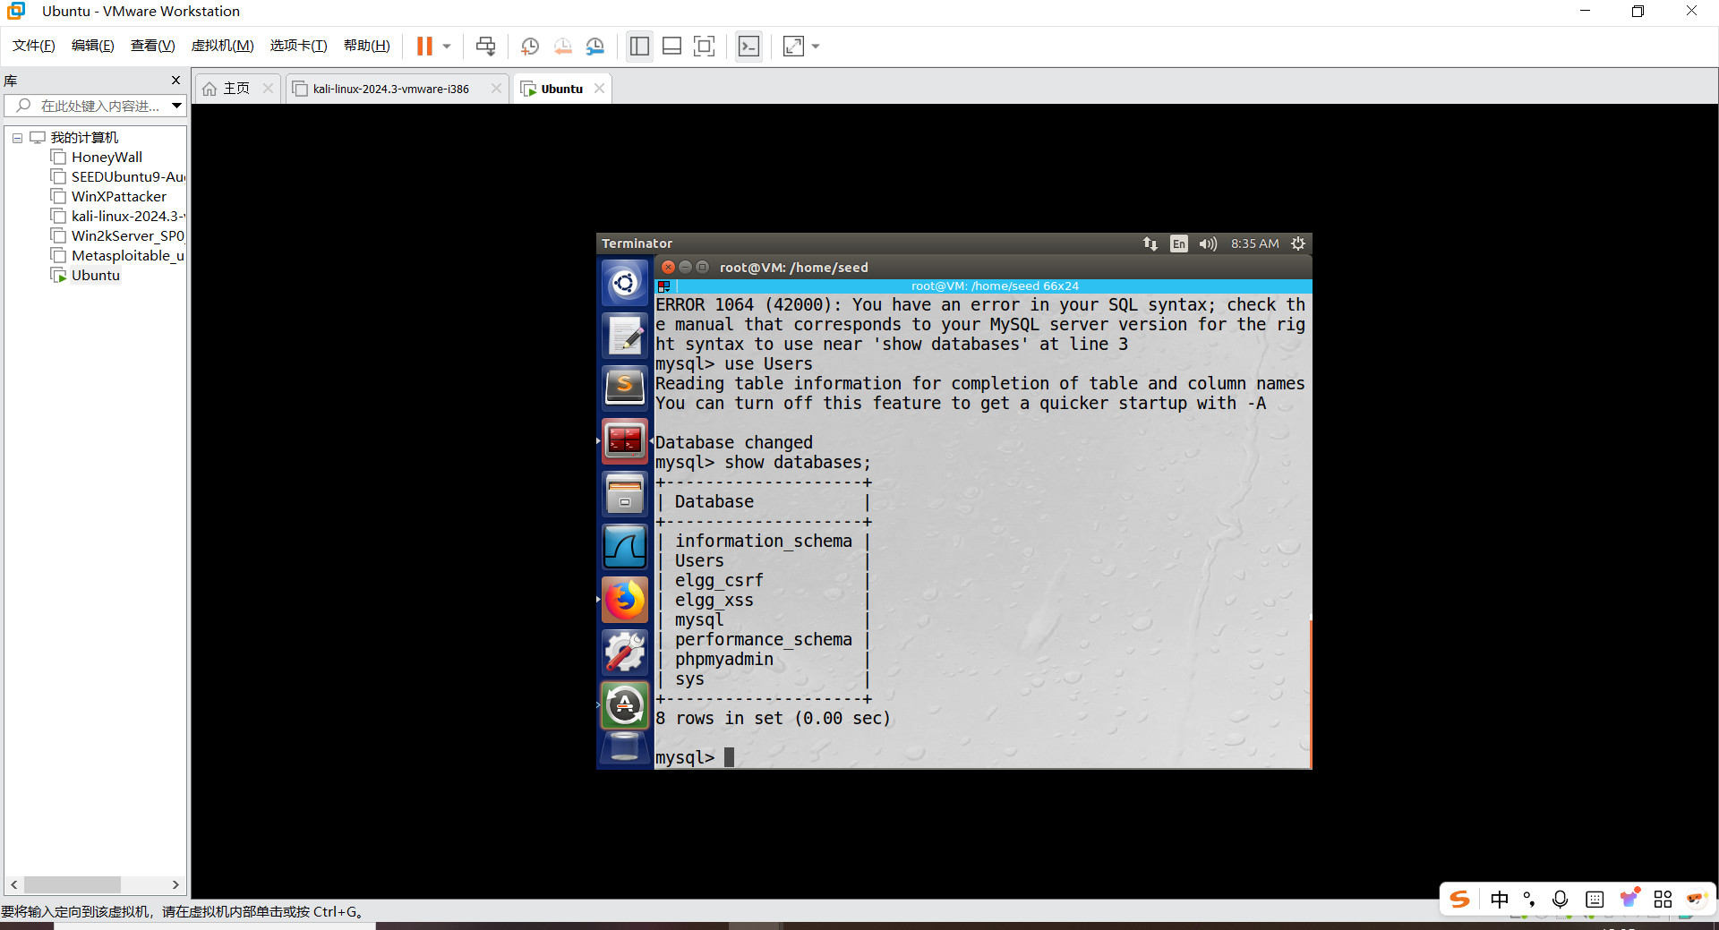This screenshot has width=1719, height=930.
Task: Click the suspend virtual machine pause button
Action: [424, 46]
